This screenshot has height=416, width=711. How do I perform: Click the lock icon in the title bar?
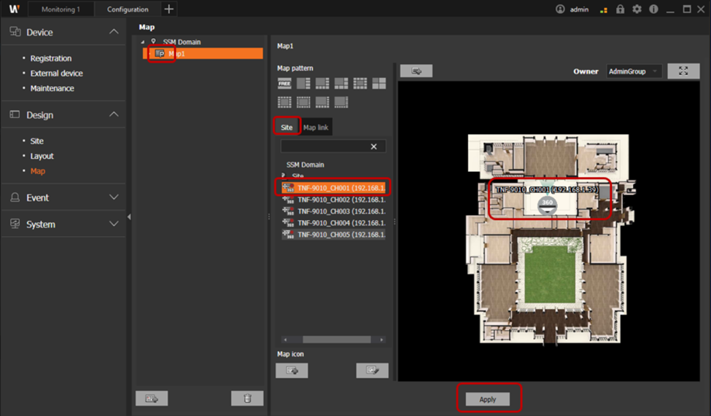pyautogui.click(x=620, y=9)
